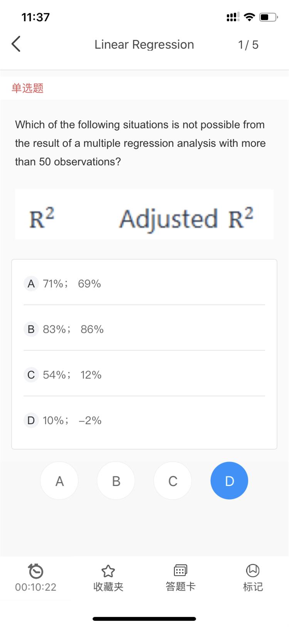The height and width of the screenshot is (627, 289).
Task: Choose option B 83%; 86%
Action: (x=144, y=329)
